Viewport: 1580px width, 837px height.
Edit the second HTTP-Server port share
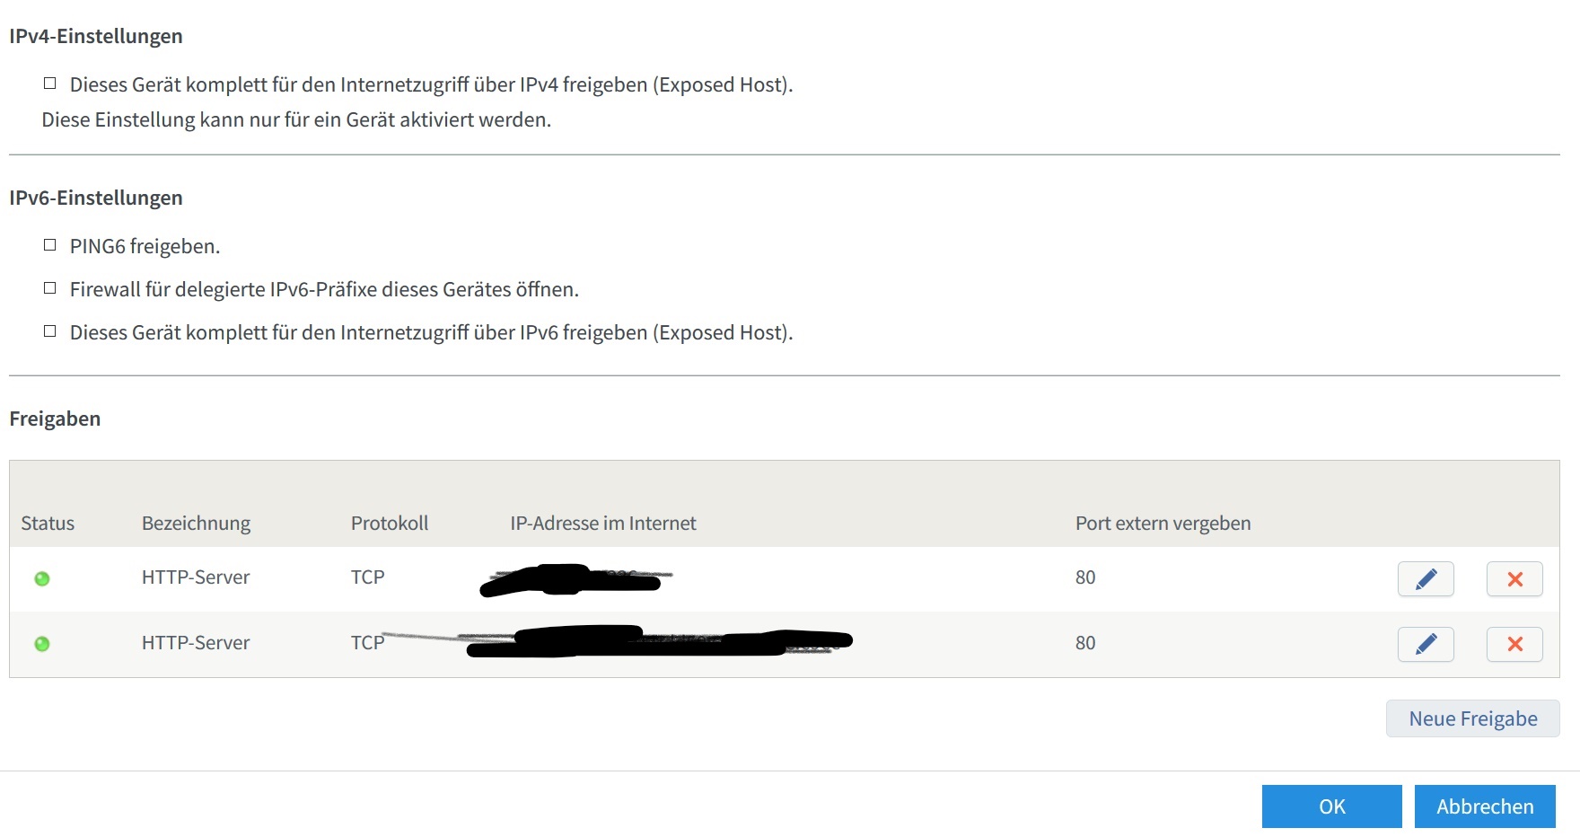(x=1426, y=644)
